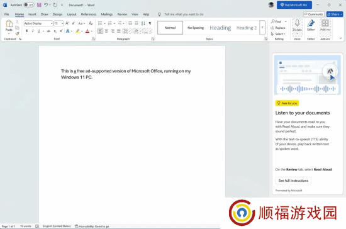This screenshot has width=346, height=229.
Task: Click the Paste clipboard icon
Action: click(x=9, y=24)
